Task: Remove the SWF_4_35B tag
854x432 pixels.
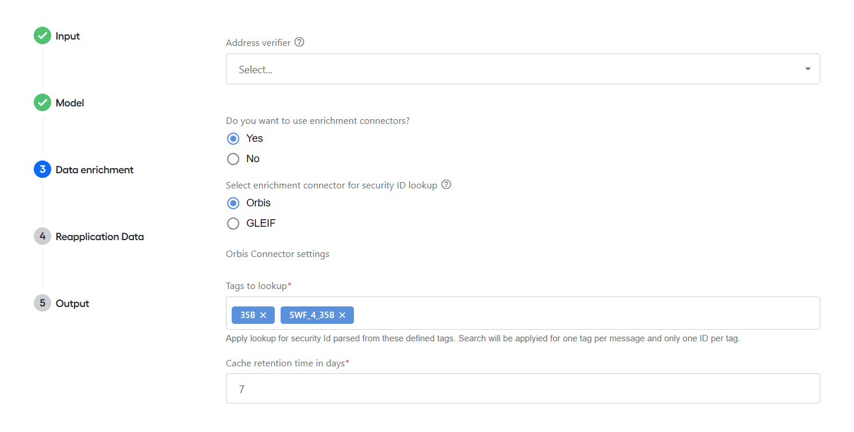Action: 342,315
